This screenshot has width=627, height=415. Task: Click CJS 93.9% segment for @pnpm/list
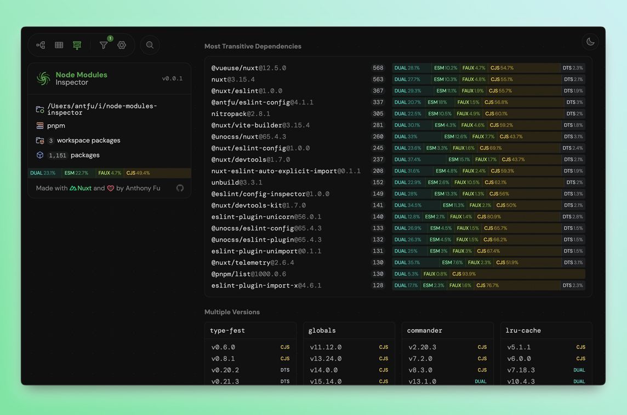tap(517, 274)
